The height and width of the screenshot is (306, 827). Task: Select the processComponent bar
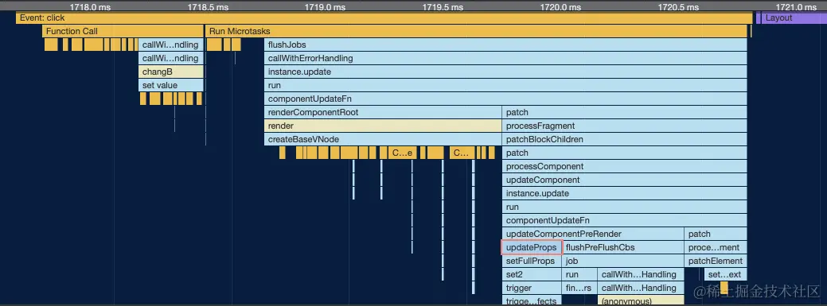pyautogui.click(x=625, y=167)
